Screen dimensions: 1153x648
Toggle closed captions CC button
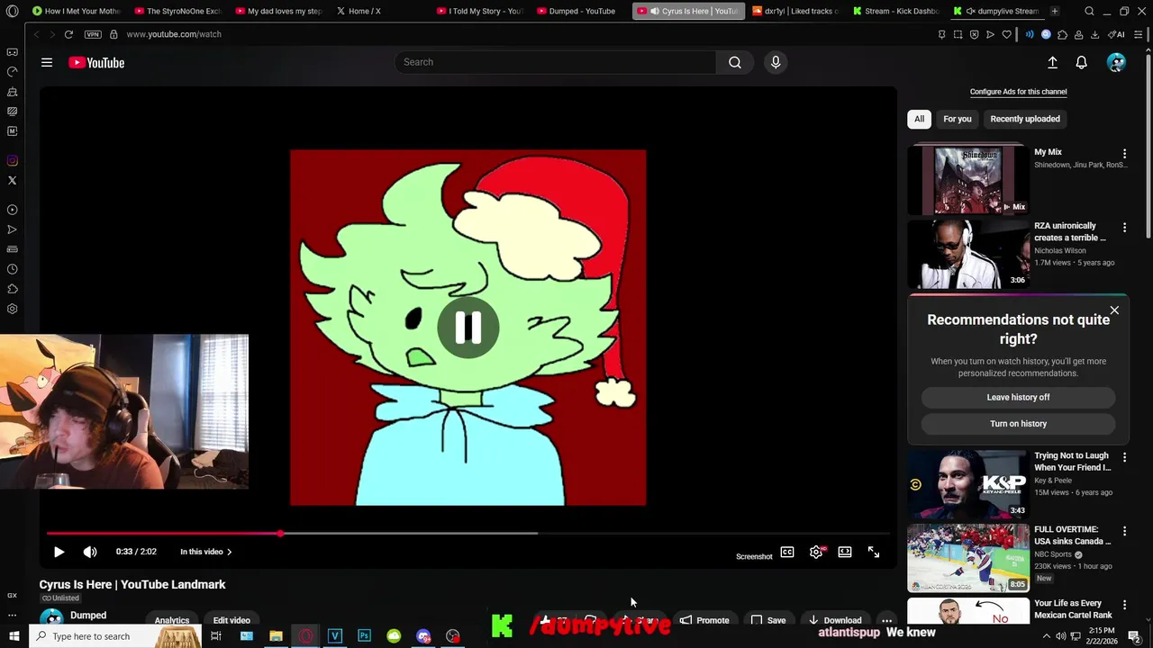point(787,552)
